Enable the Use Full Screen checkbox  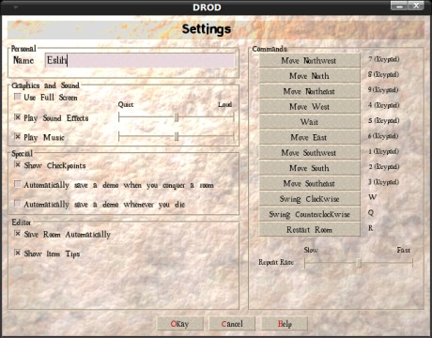tap(18, 97)
